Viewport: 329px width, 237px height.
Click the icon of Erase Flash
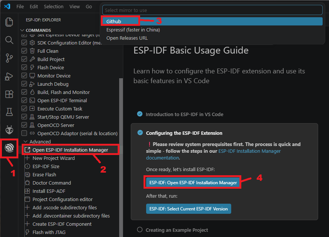click(x=27, y=174)
